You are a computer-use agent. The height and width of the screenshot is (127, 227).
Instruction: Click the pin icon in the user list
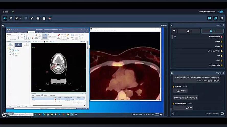(x=175, y=37)
